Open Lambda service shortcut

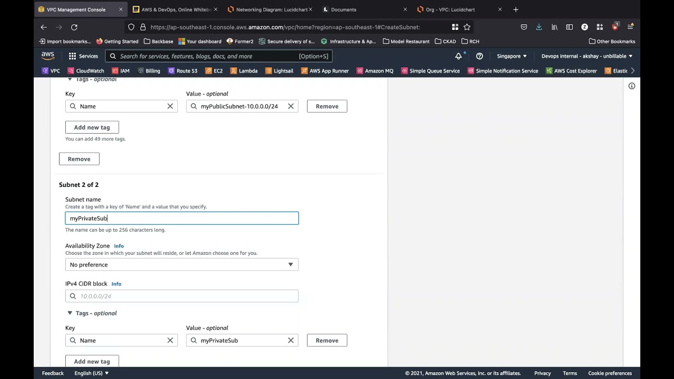[244, 71]
